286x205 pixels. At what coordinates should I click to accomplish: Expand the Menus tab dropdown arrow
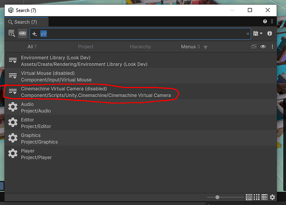tap(206, 47)
